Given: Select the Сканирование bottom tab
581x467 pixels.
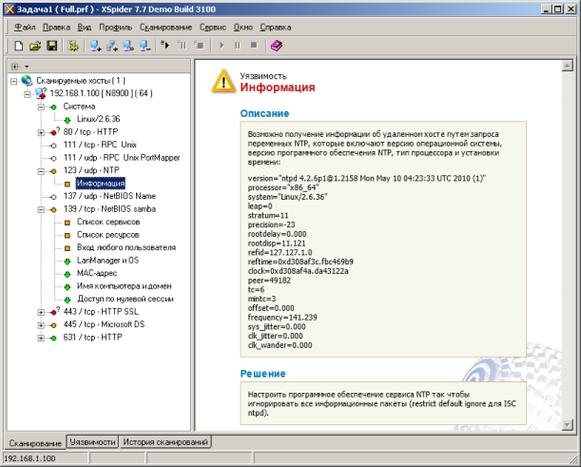Looking at the screenshot, I should pos(35,443).
